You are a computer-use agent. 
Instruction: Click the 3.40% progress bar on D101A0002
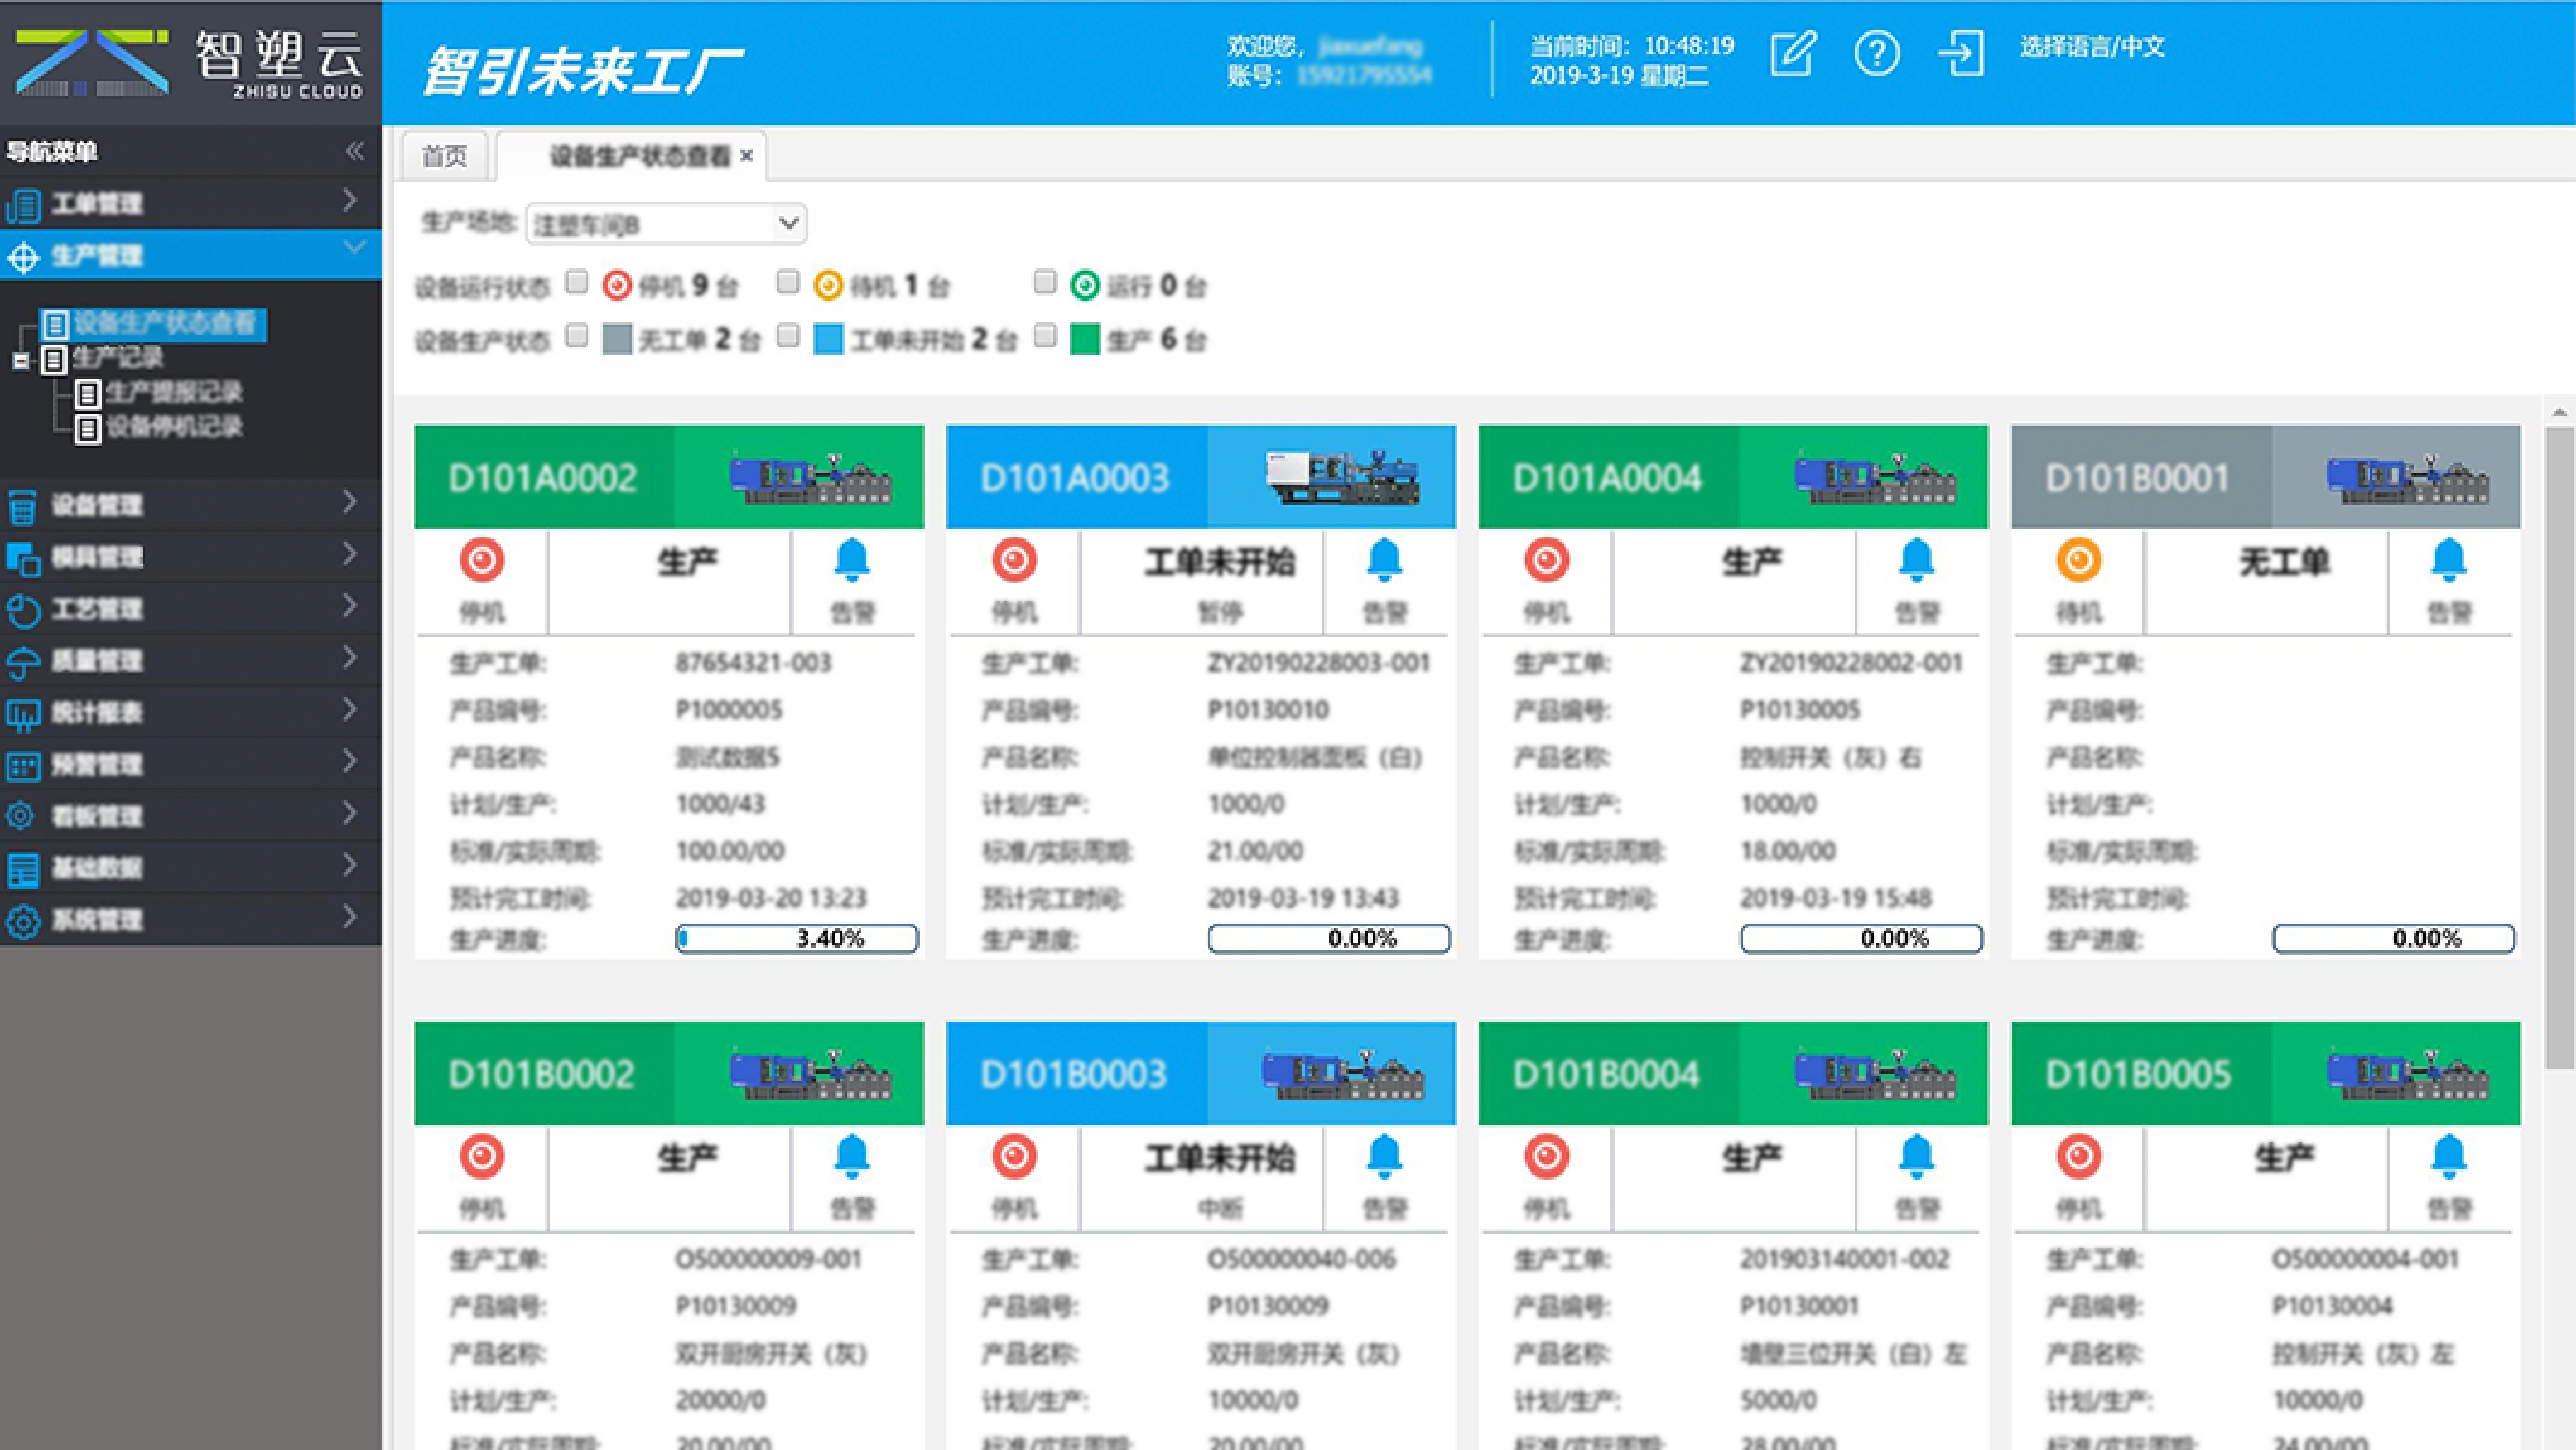click(797, 937)
